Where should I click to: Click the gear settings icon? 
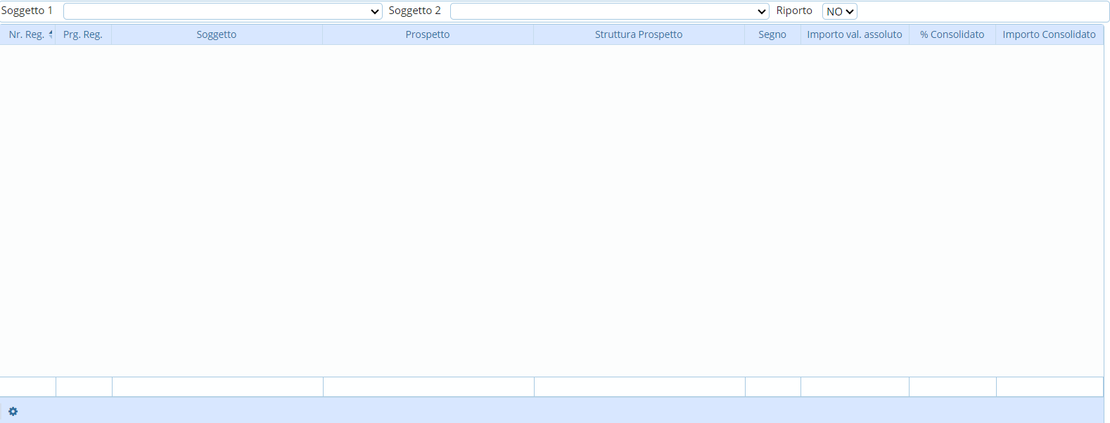13,412
